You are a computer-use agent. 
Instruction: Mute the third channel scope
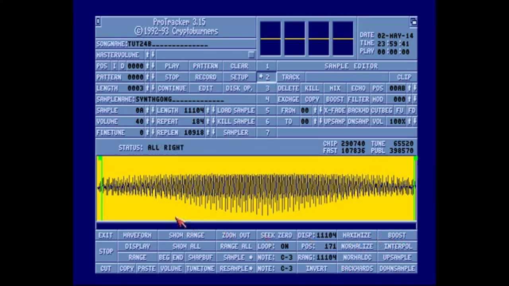pyautogui.click(x=319, y=39)
